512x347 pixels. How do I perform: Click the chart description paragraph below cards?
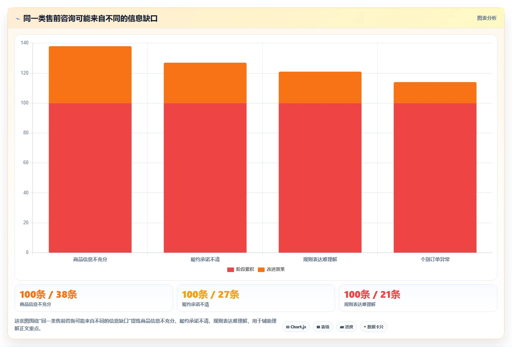[146, 325]
